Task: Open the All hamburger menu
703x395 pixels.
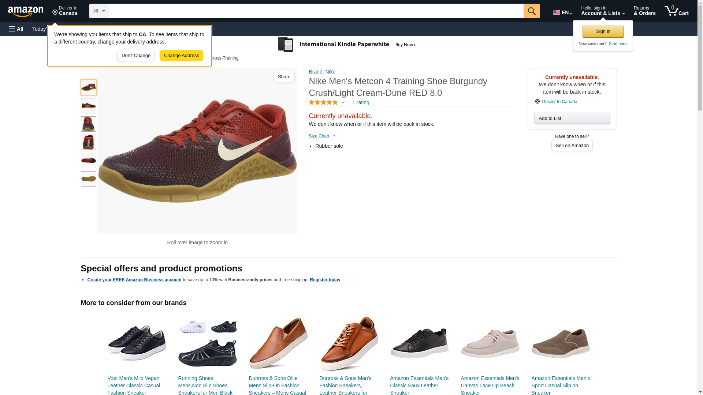Action: click(x=16, y=29)
